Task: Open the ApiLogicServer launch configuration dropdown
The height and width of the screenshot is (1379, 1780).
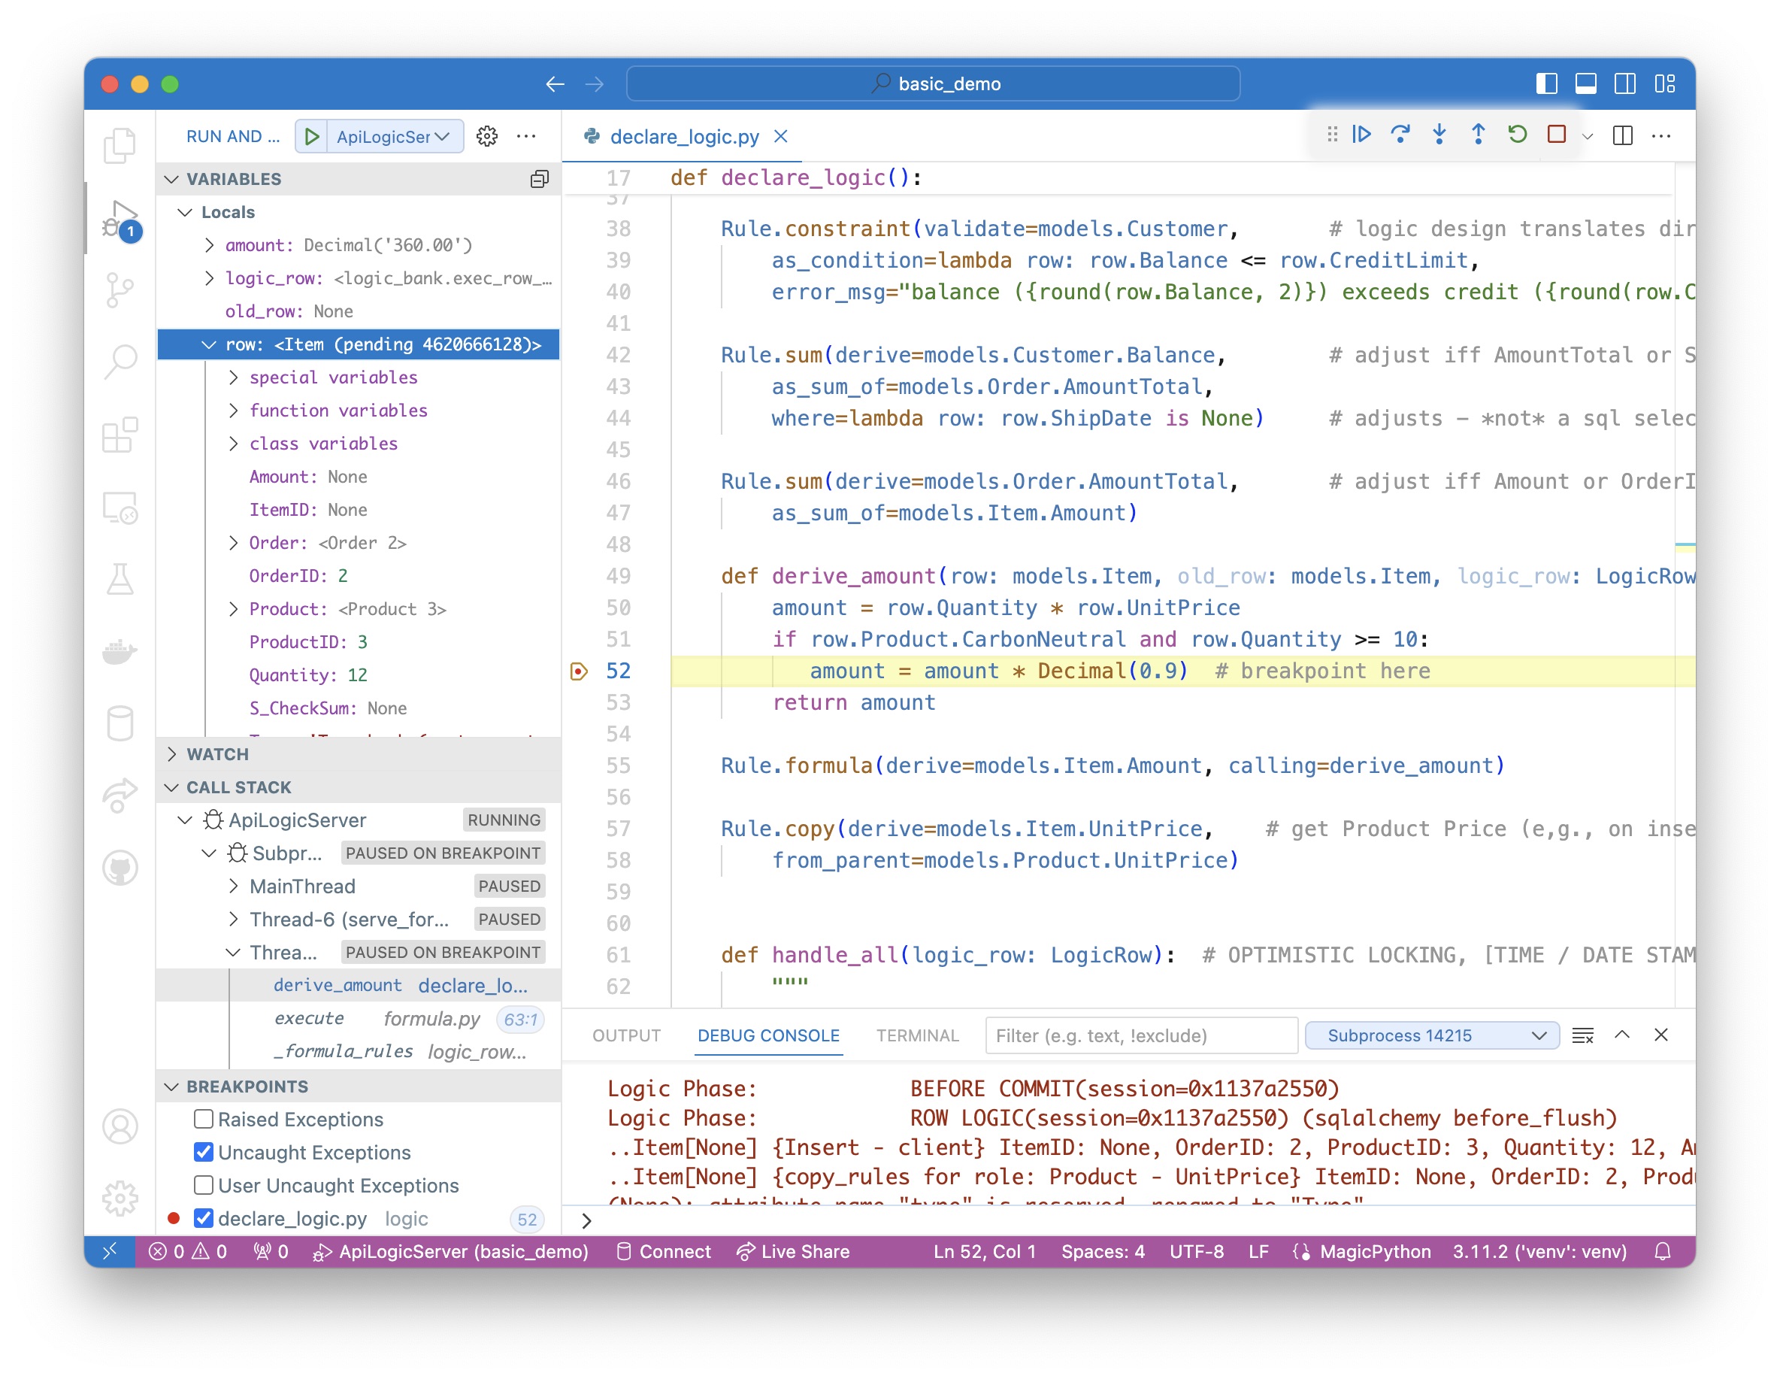Action: (x=395, y=136)
